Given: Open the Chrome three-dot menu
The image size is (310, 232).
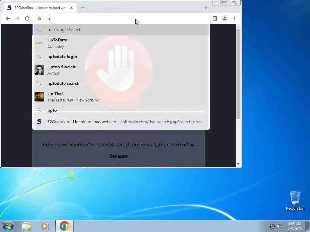Looking at the screenshot, I should tap(234, 18).
